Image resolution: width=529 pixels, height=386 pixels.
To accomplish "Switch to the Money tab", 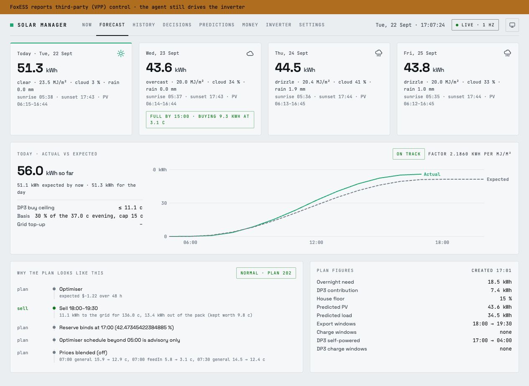I will [250, 25].
